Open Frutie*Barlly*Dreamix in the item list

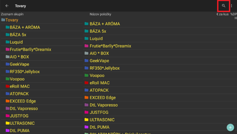[110, 46]
